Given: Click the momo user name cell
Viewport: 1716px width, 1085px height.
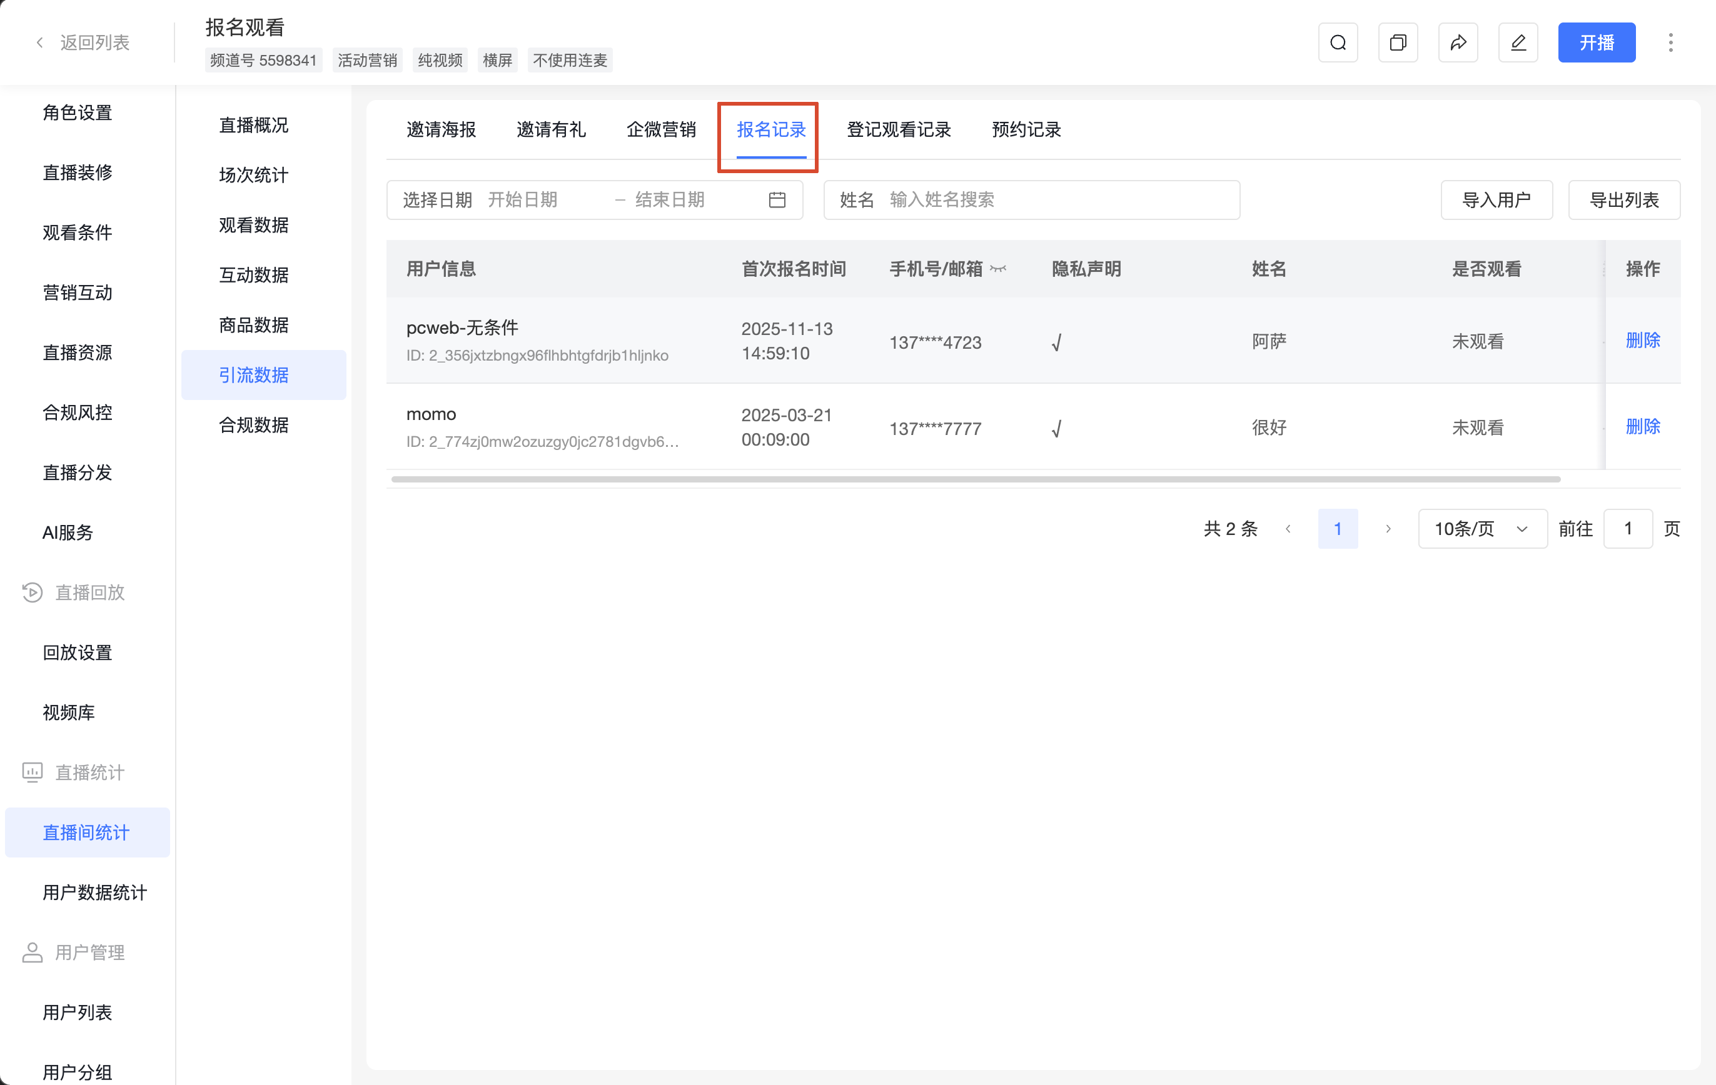Looking at the screenshot, I should (431, 414).
